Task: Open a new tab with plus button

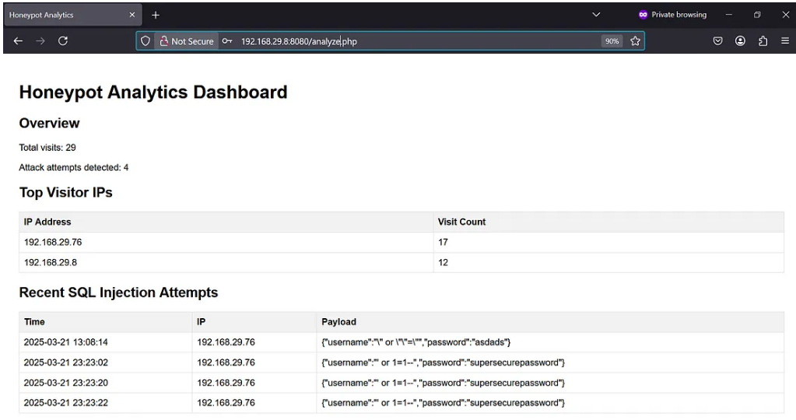Action: [x=156, y=16]
